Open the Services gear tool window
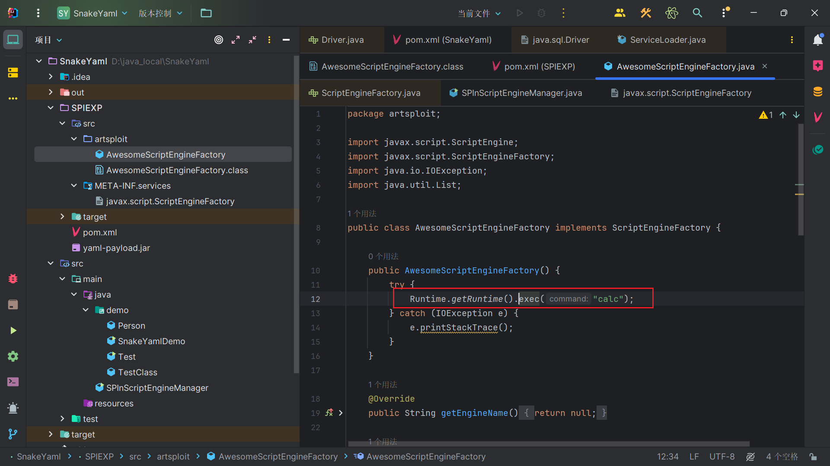The image size is (830, 466). click(13, 356)
